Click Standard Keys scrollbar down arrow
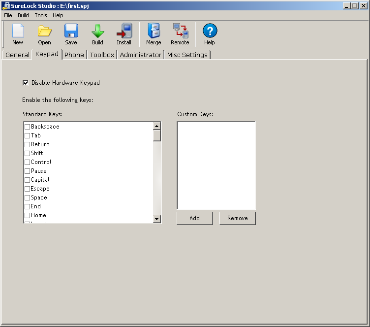 [x=156, y=219]
